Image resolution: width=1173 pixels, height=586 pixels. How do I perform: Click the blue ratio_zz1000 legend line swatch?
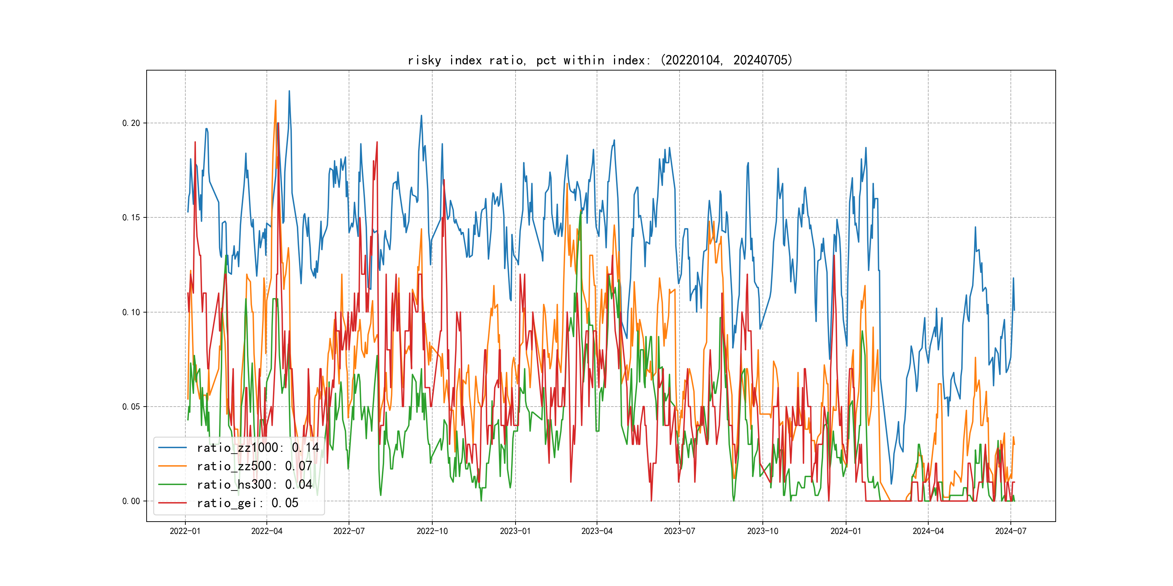point(172,448)
